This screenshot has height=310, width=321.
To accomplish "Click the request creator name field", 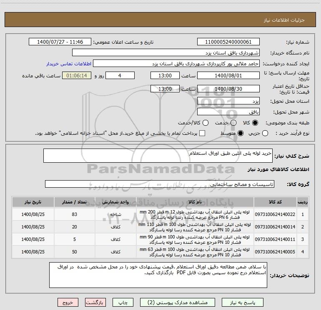I will (176, 64).
